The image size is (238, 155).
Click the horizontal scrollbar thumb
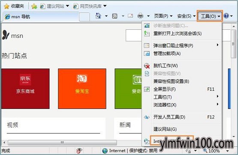[62, 143]
